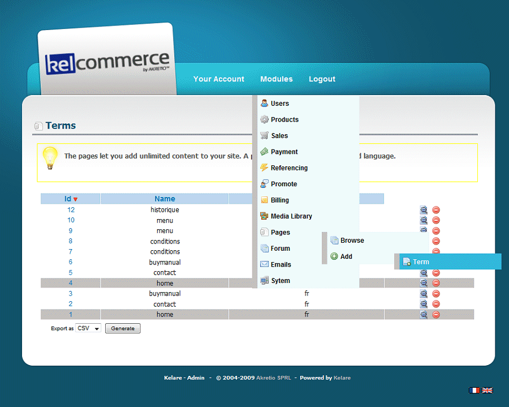Screen dimensions: 509x407
Task: Click the red delete icon for term 1
Action: click(436, 315)
